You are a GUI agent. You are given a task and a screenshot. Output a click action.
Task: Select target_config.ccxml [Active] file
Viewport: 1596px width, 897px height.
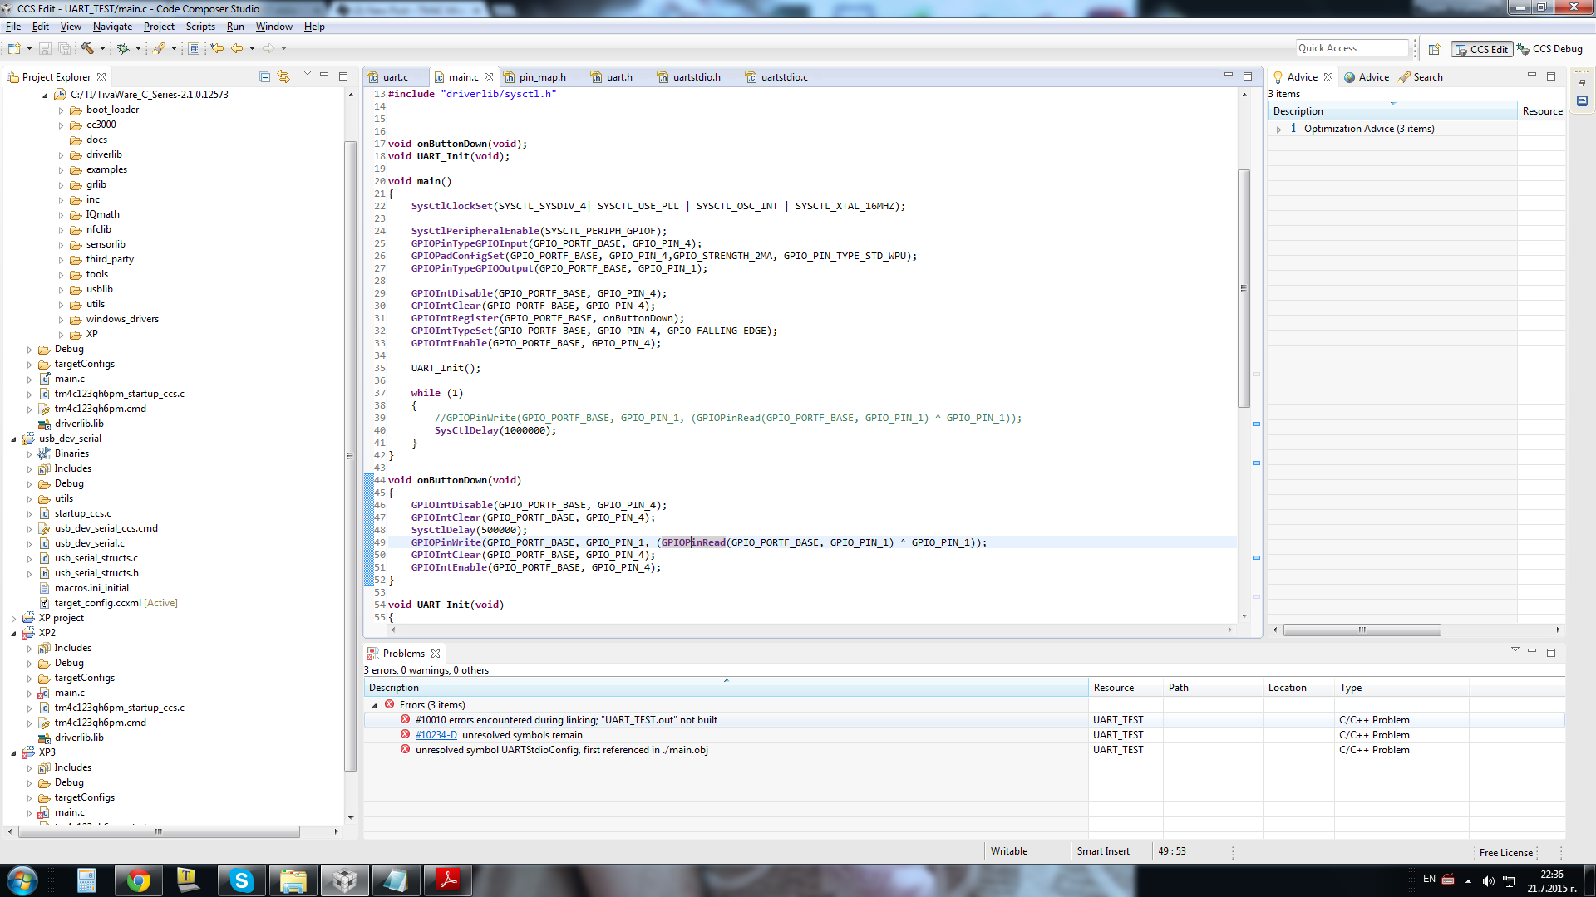point(116,603)
